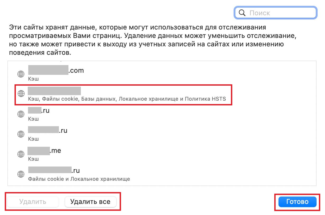Screen dimensions: 325x215
Task: Select the site ending in .me
Action: (x=44, y=151)
